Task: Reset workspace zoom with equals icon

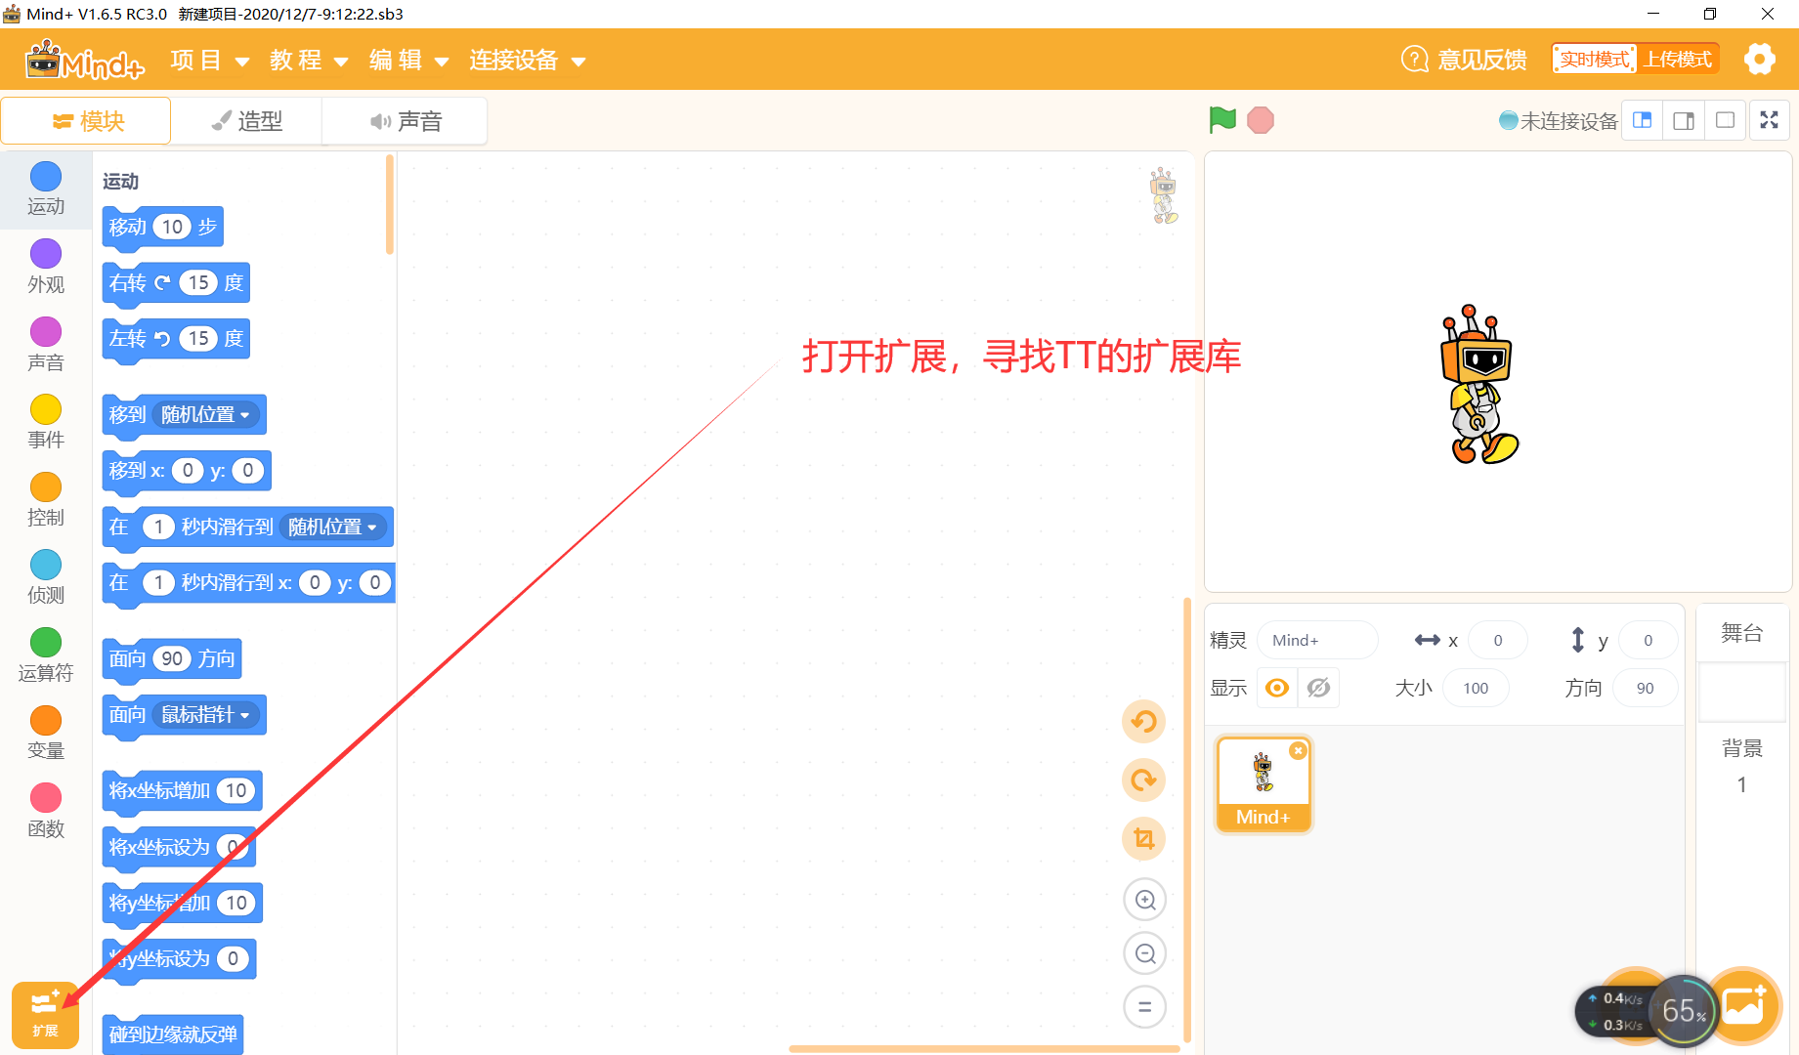Action: pyautogui.click(x=1145, y=1007)
